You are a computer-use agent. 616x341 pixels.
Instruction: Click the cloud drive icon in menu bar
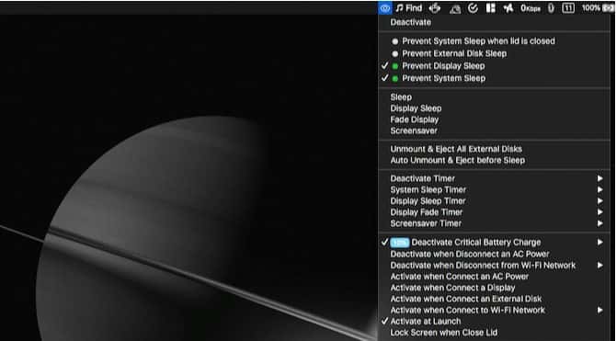[455, 8]
